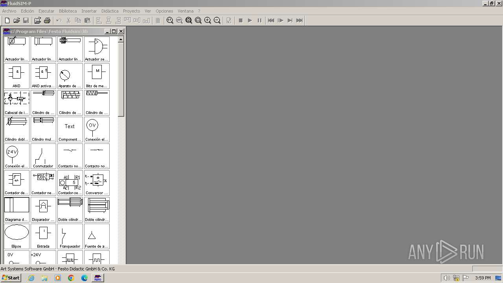
Task: Select the Aparato de medición gauge component
Action: (x=70, y=76)
